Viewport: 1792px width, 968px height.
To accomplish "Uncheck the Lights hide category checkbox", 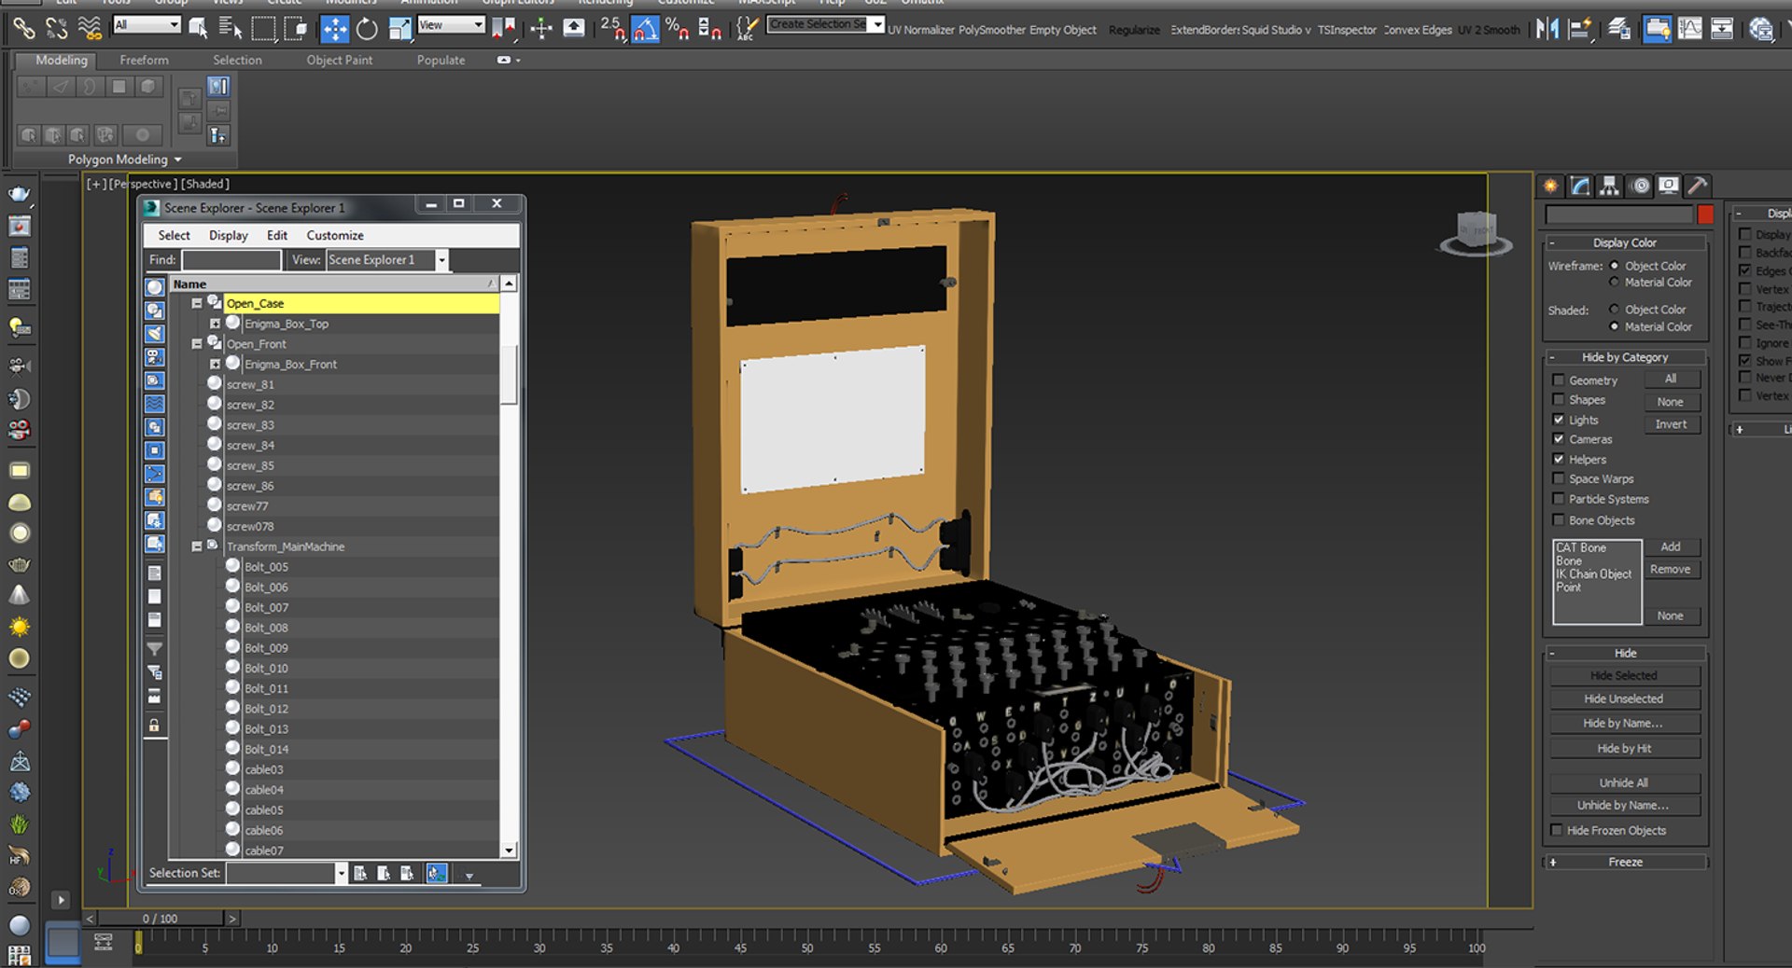I will [x=1558, y=420].
